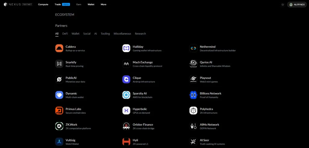Click the Orbiter Finance icon
309x148 pixels.
tap(126, 126)
